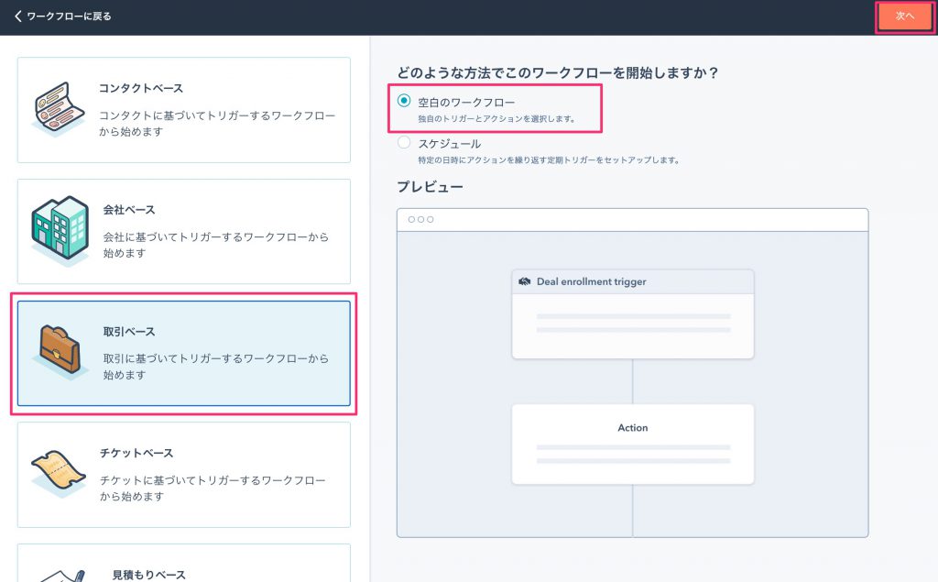The image size is (938, 582).
Task: Select 空白のワークフロー radio button
Action: point(404,101)
